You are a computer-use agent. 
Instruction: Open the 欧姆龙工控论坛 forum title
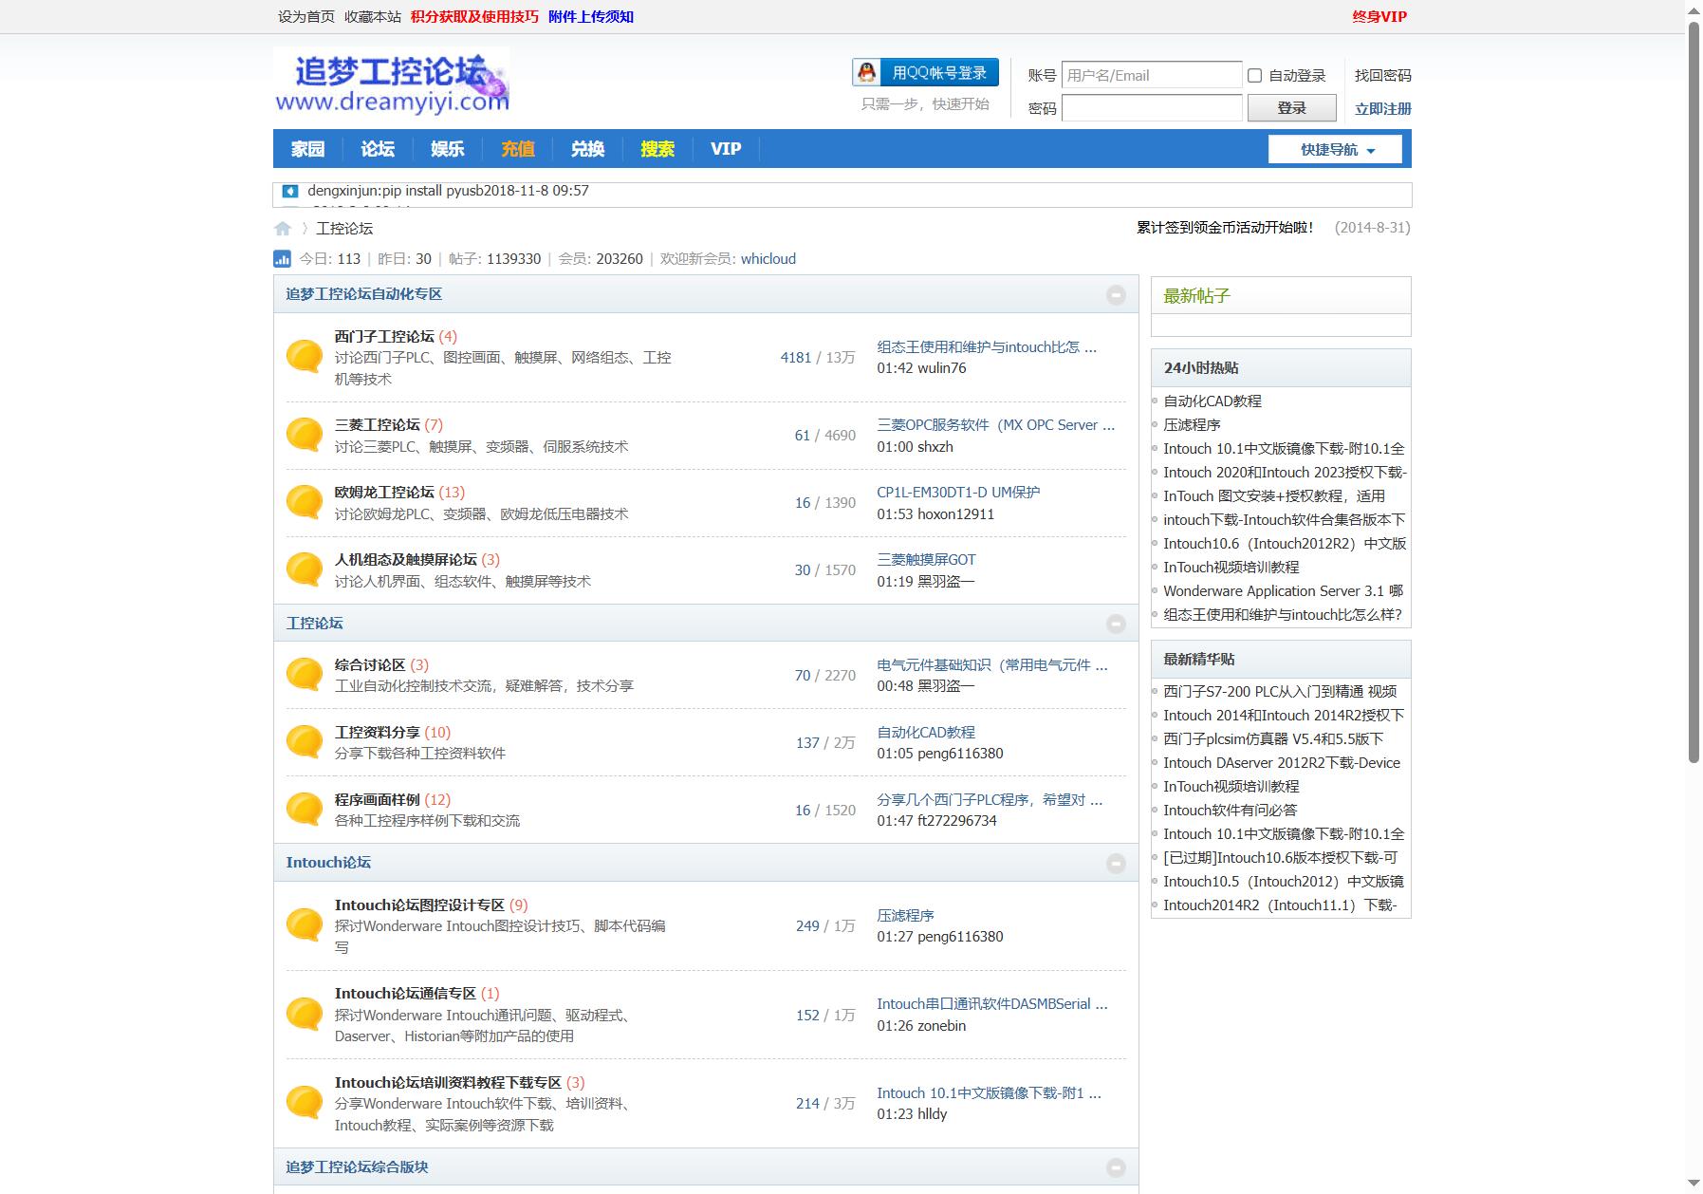tap(384, 492)
